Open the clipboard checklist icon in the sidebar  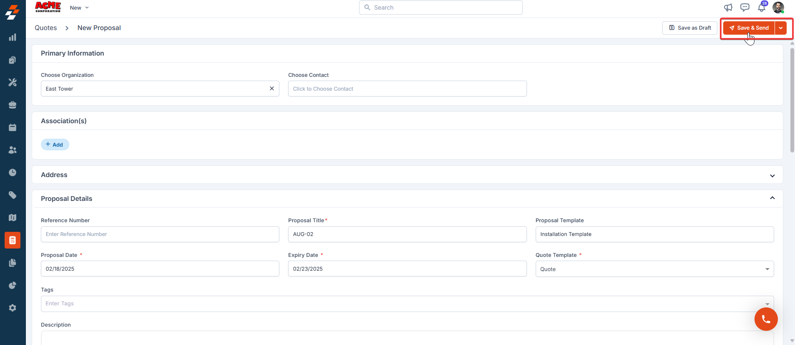[13, 60]
